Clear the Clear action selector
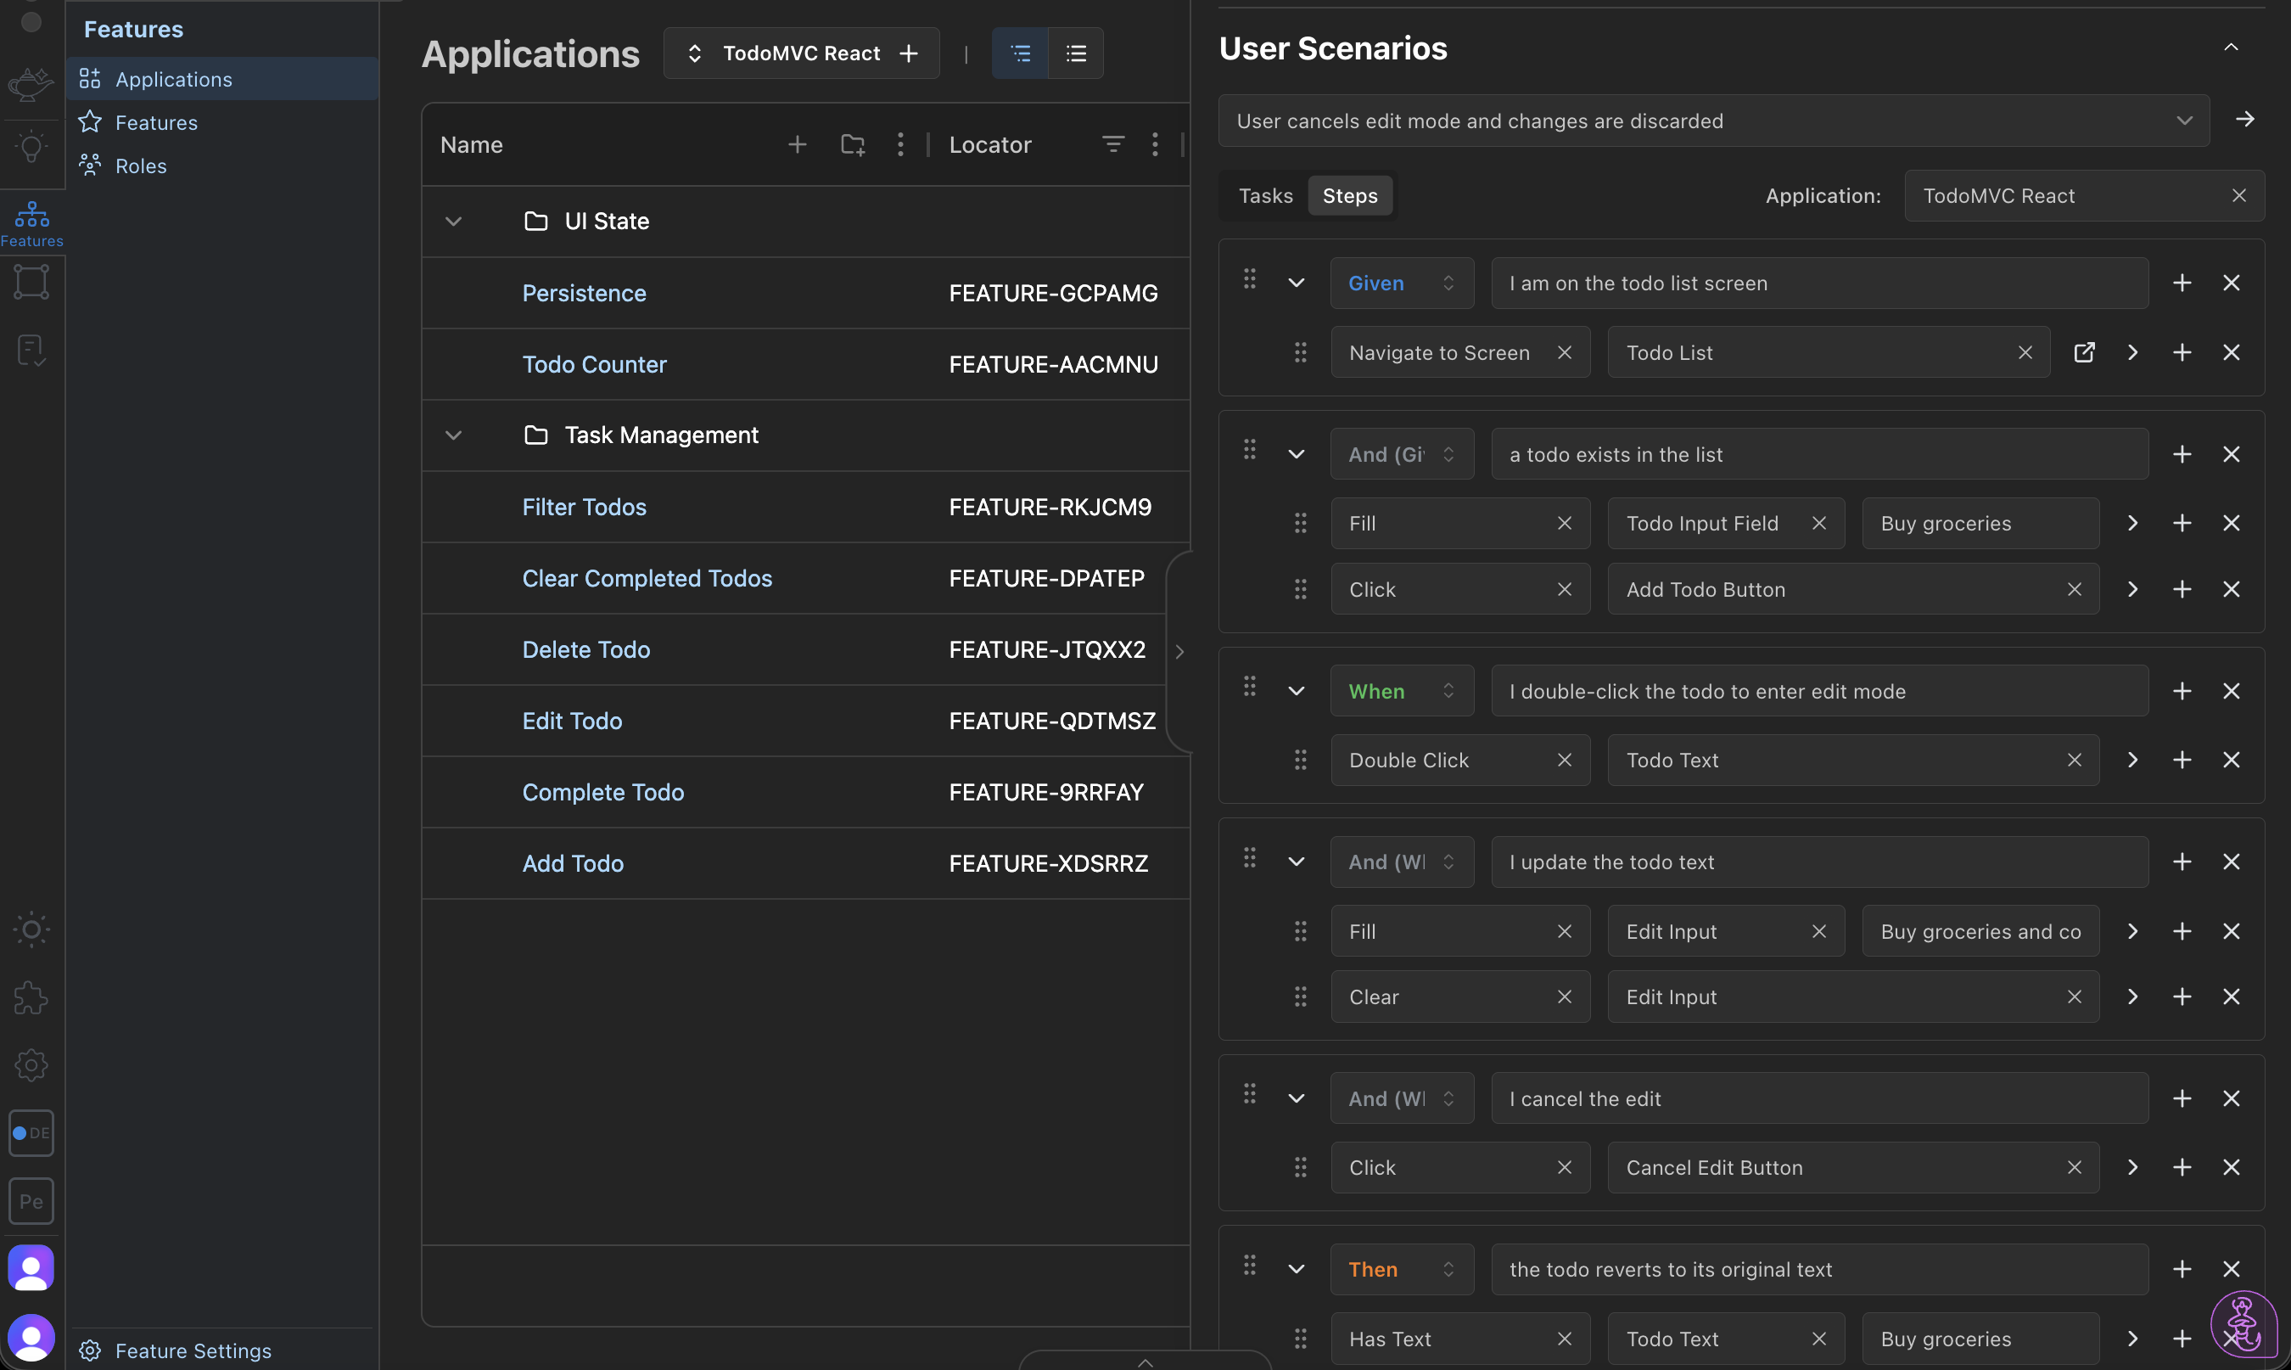 click(x=1564, y=997)
